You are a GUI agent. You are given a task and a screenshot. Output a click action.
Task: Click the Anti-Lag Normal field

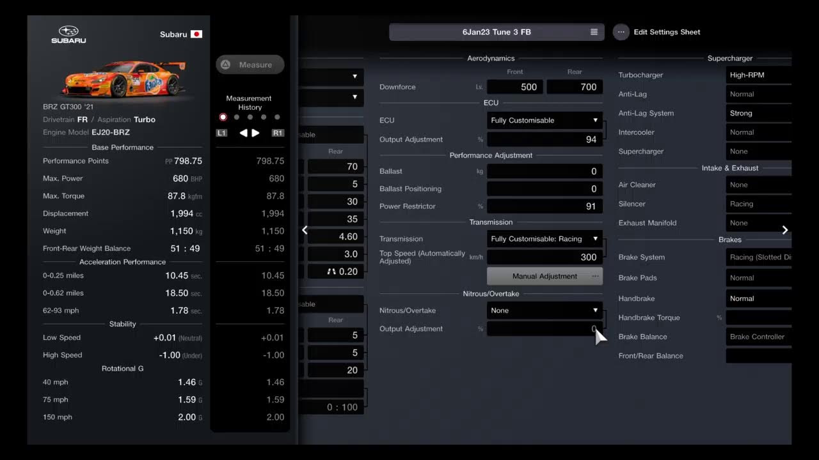click(x=758, y=94)
